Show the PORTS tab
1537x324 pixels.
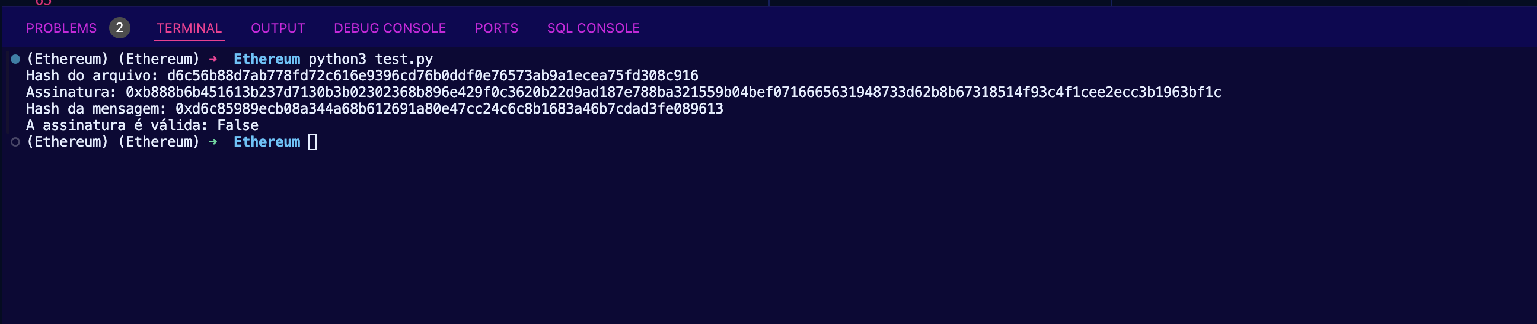(x=496, y=28)
